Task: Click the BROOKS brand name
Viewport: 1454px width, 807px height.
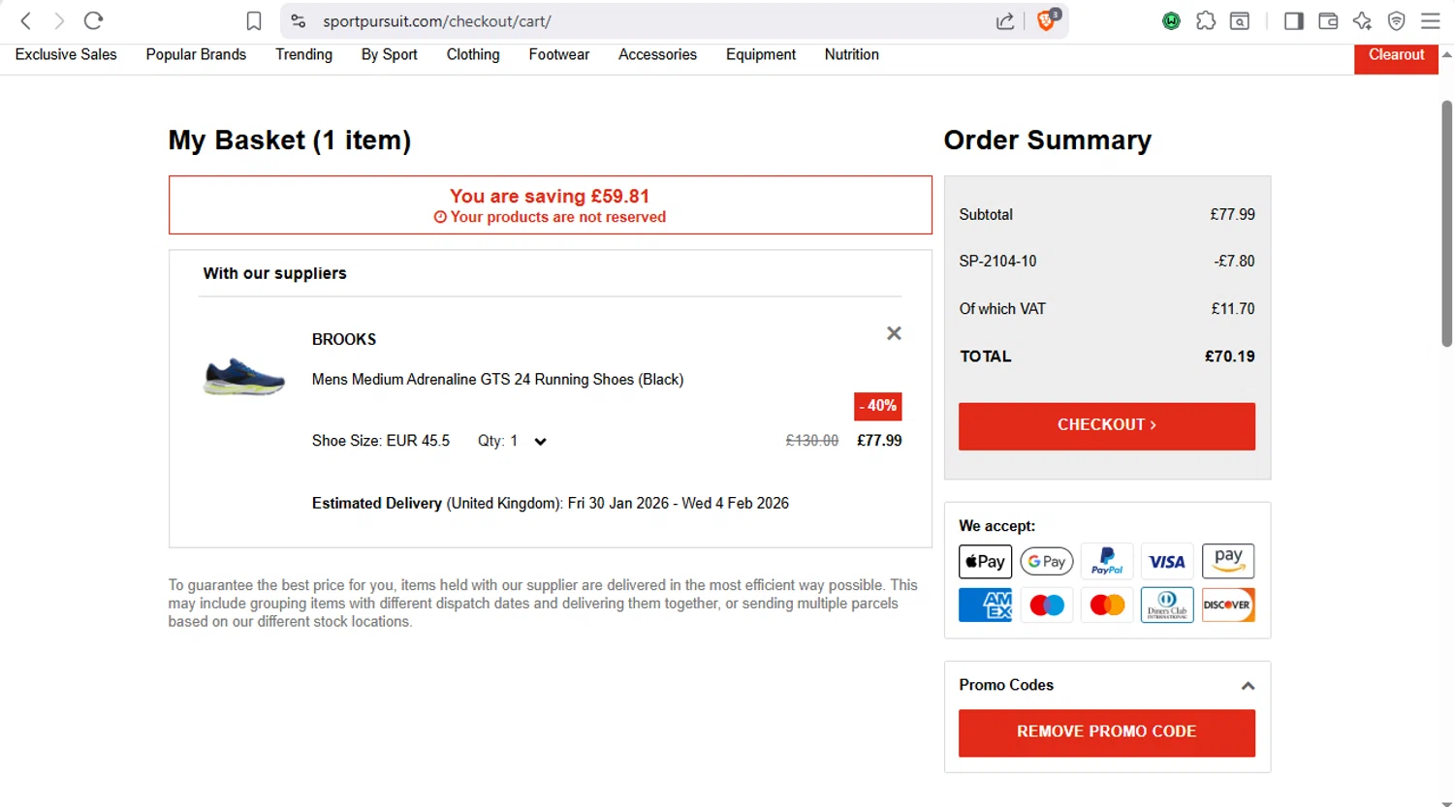Action: point(344,340)
